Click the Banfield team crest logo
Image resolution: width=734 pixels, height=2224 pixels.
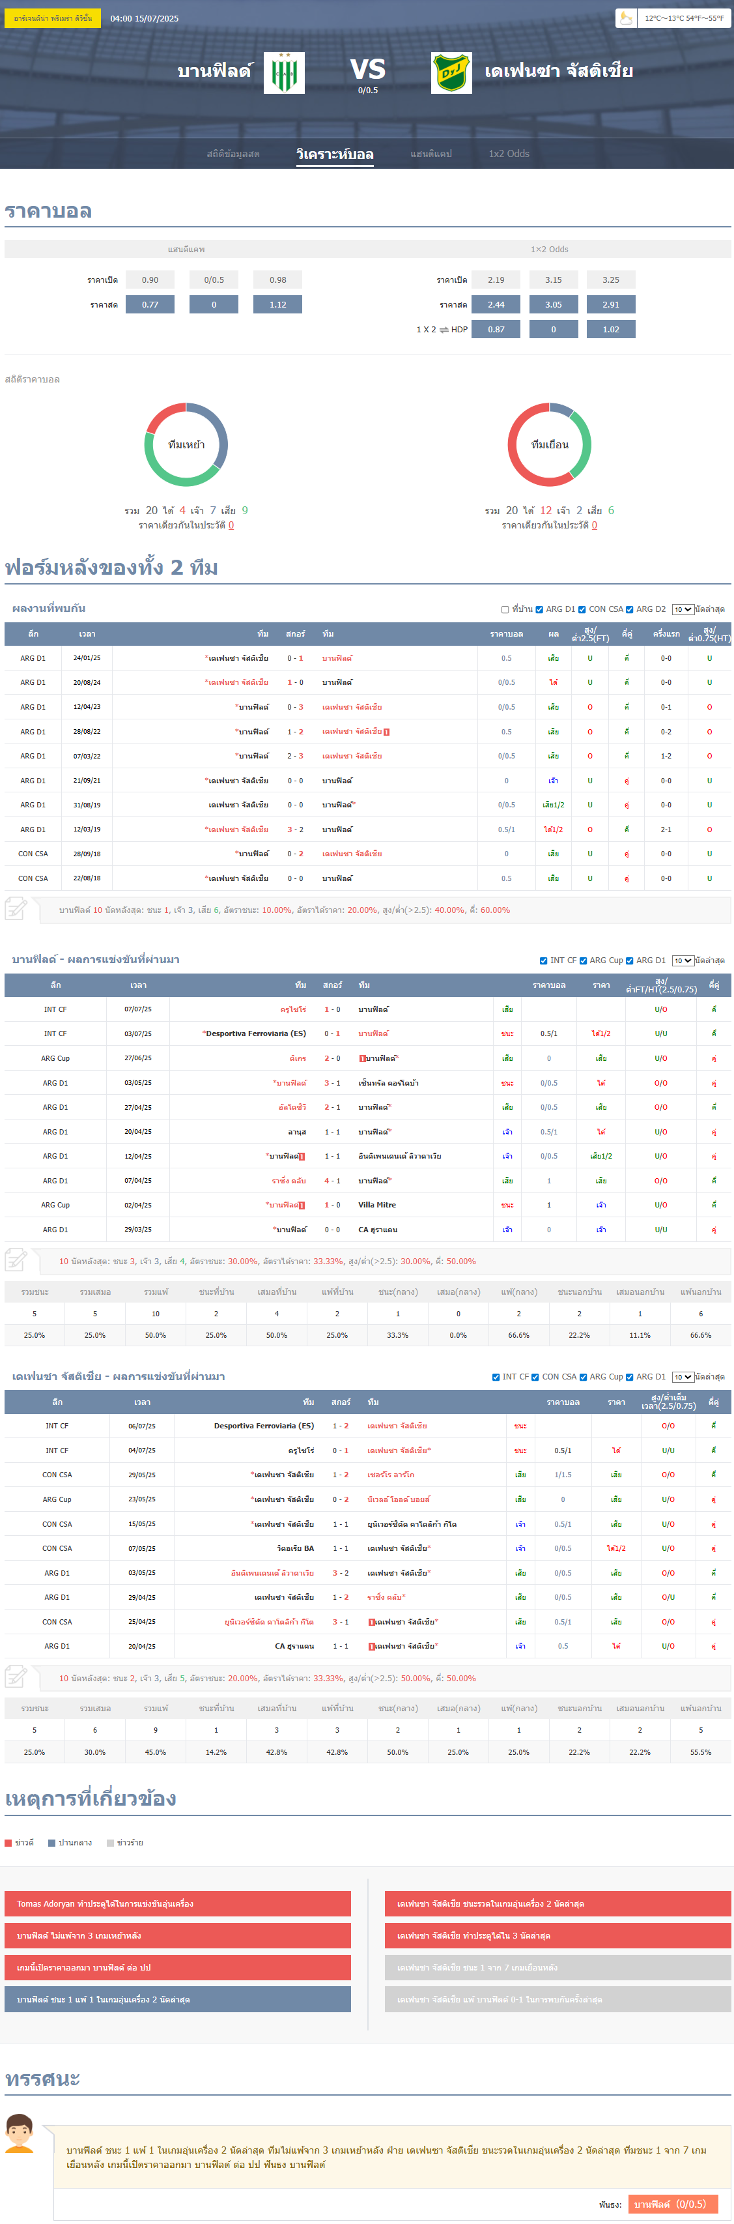click(284, 72)
